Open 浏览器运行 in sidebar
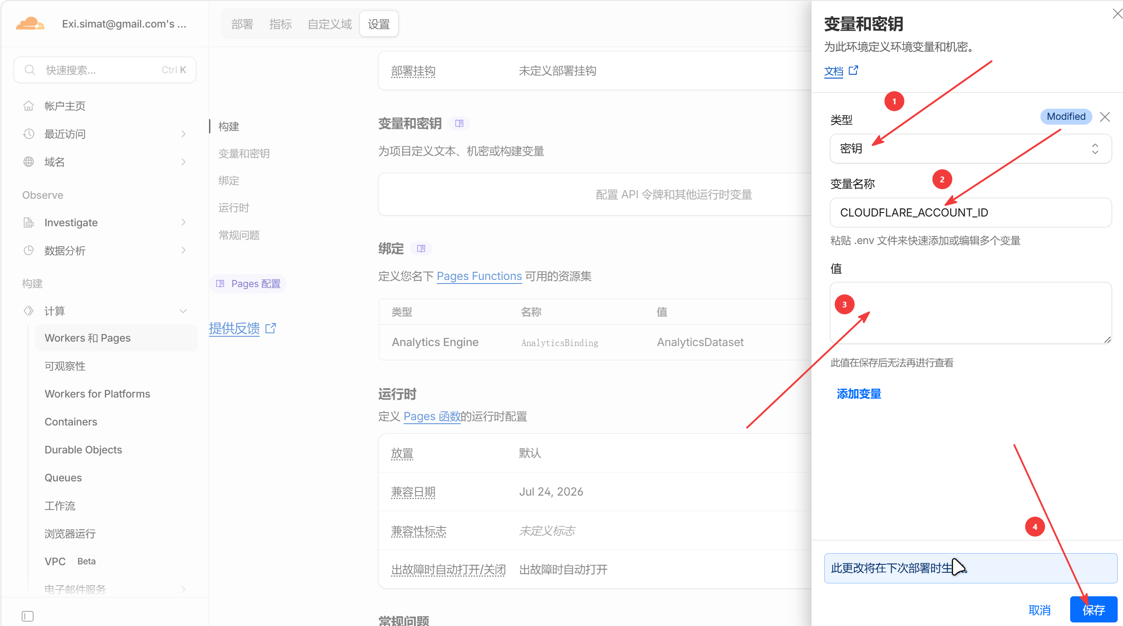This screenshot has width=1123, height=626. coord(70,534)
